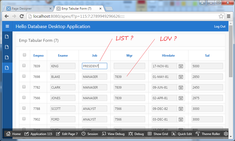Open a new browser tab

(109, 9)
